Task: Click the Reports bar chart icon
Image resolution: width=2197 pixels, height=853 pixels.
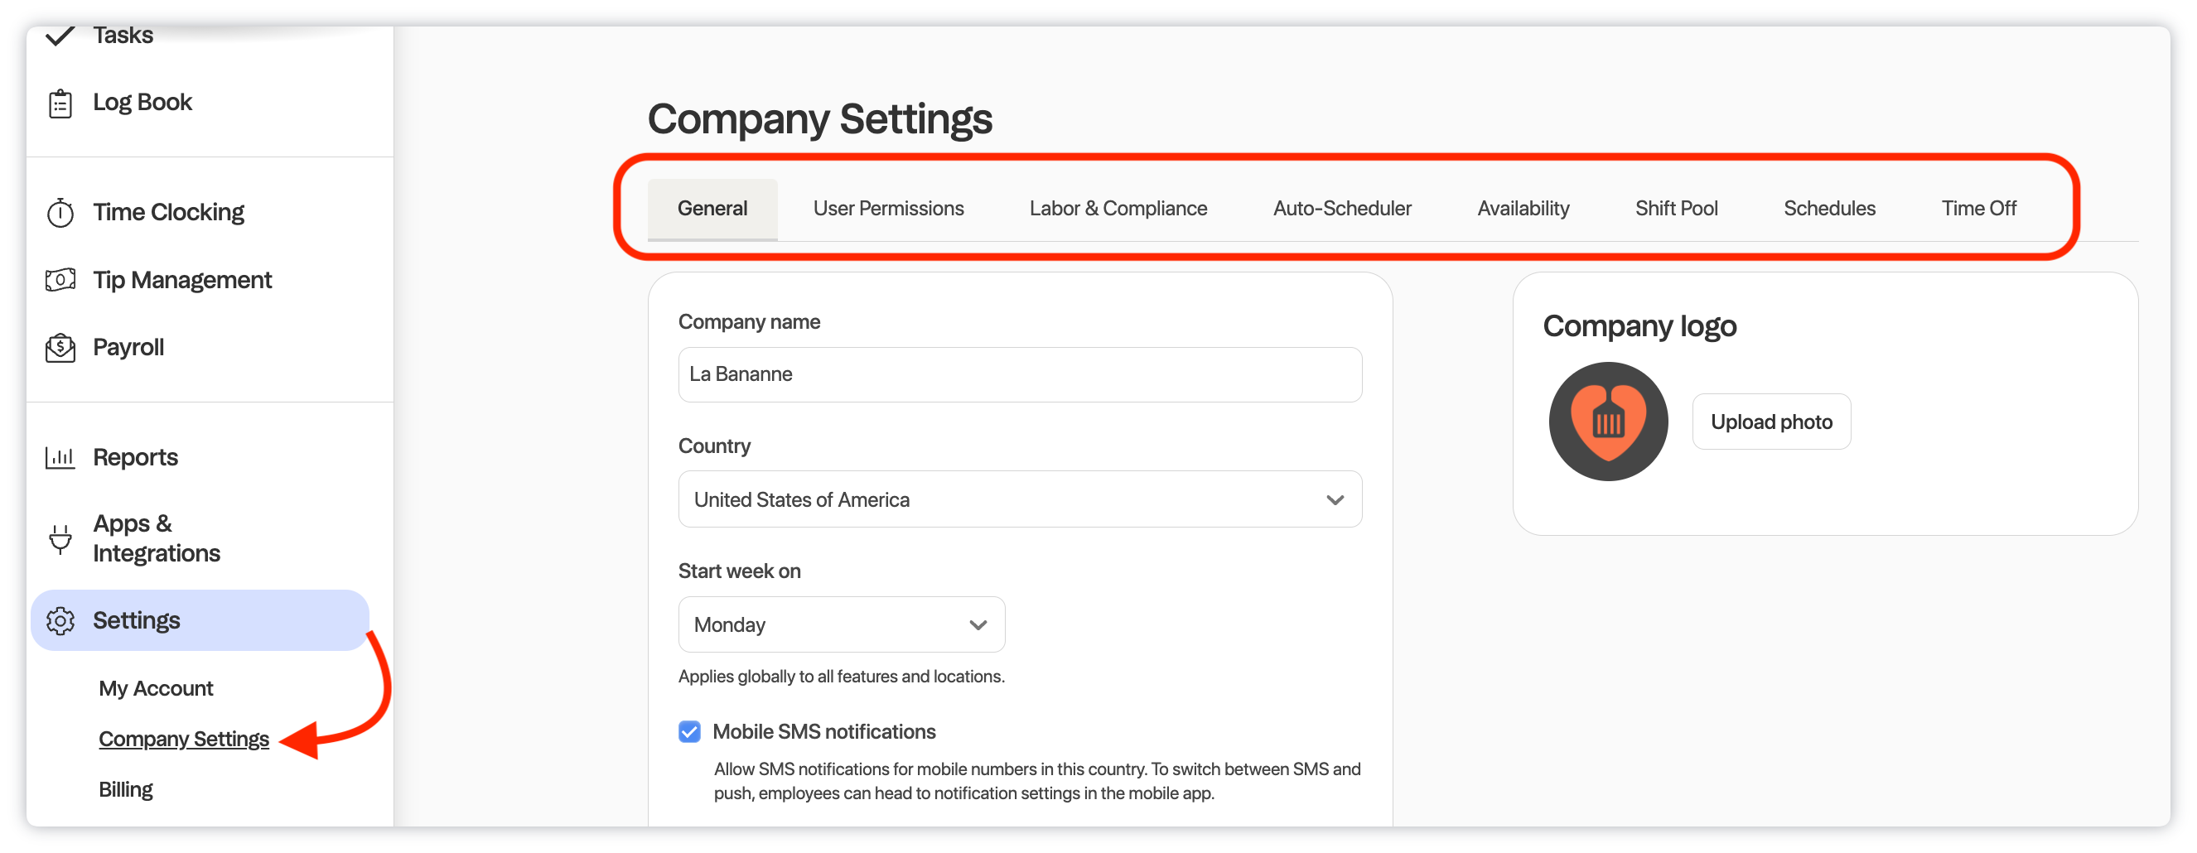Action: [x=60, y=458]
